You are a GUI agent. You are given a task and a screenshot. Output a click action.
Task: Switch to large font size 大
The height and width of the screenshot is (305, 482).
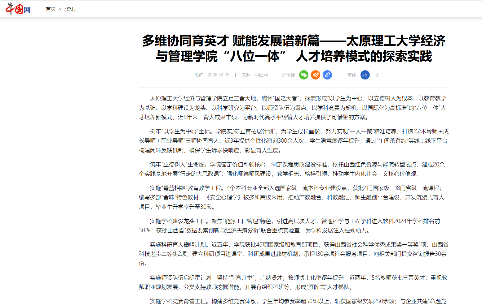[x=377, y=75]
